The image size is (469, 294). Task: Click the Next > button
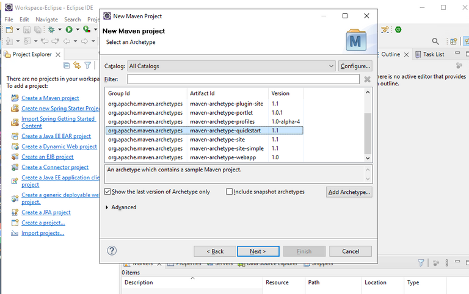pos(258,251)
